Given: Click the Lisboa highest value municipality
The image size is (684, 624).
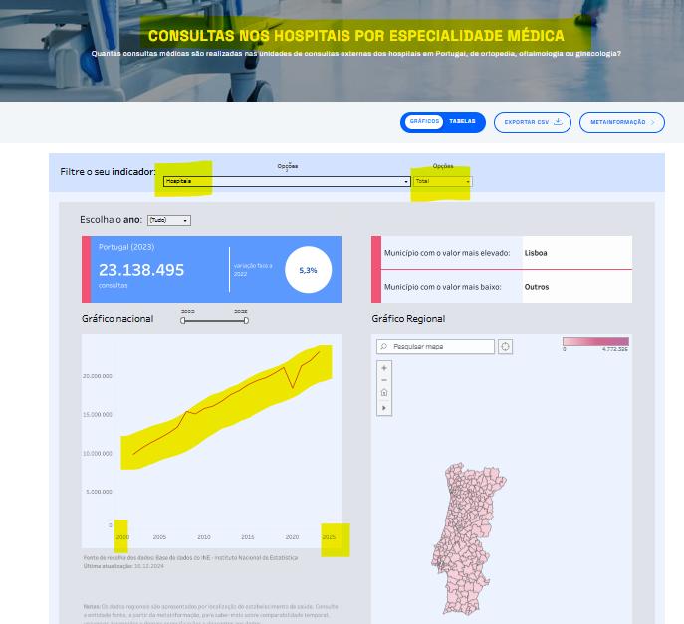Looking at the screenshot, I should point(536,253).
